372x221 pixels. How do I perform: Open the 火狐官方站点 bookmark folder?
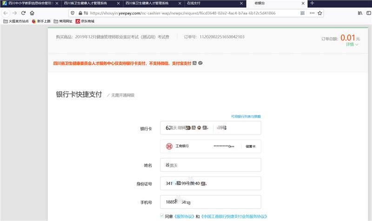pos(16,21)
